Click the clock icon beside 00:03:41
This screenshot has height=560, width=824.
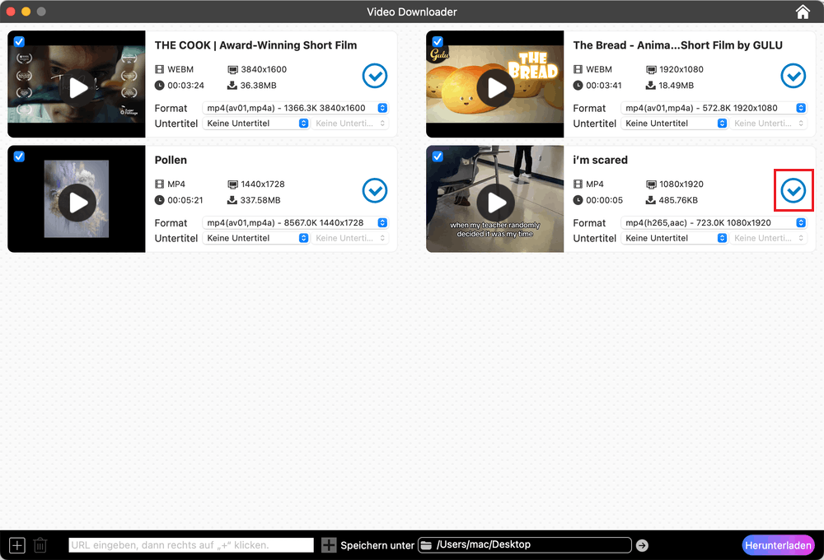click(578, 85)
